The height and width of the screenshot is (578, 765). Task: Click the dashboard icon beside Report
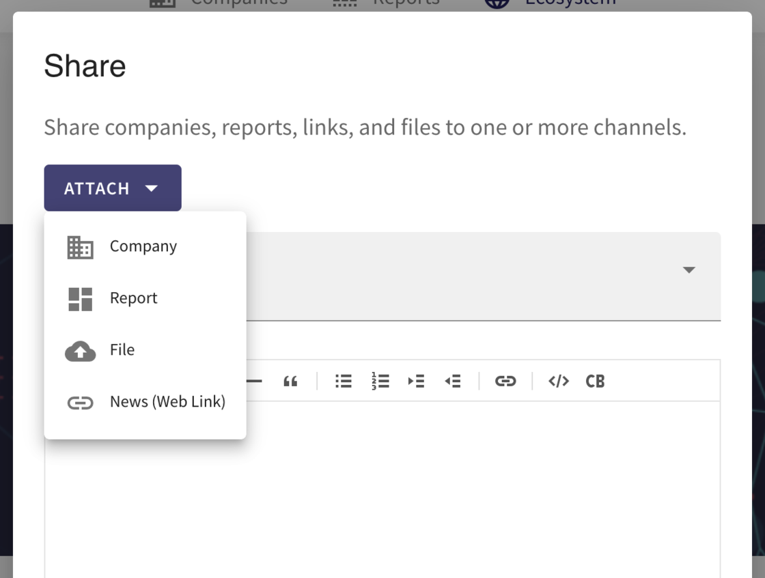[80, 299]
